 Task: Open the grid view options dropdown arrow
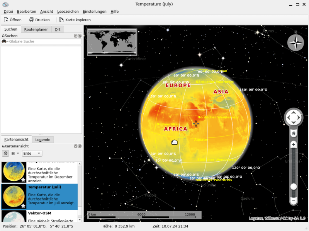(17, 153)
